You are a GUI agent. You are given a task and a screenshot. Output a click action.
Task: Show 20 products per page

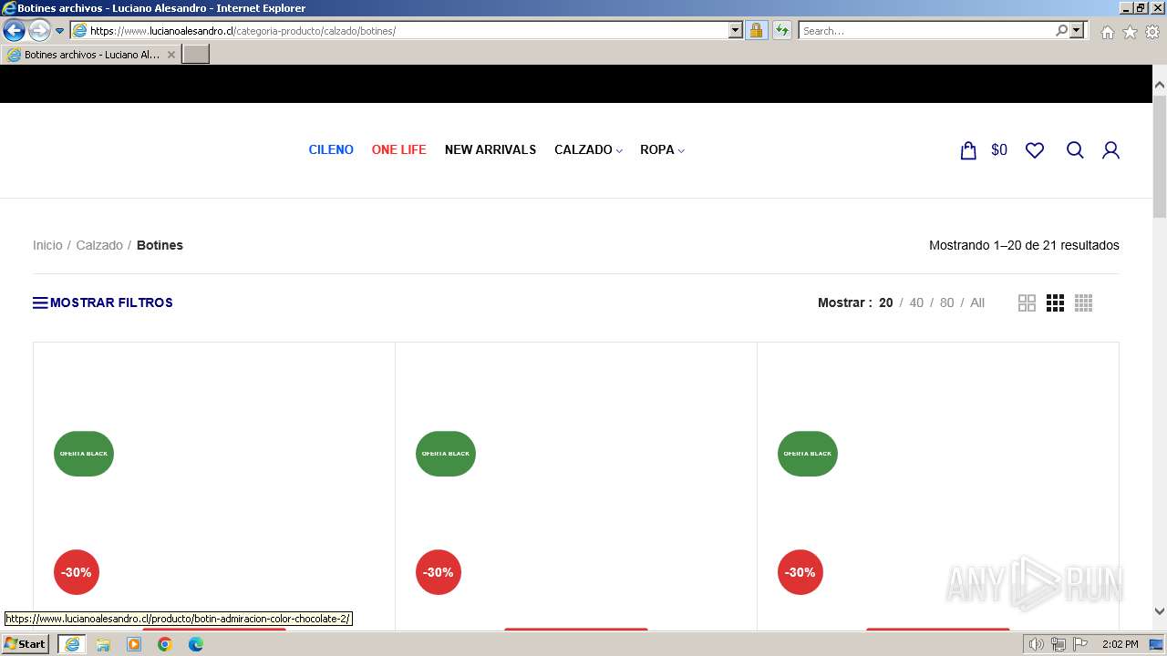tap(885, 302)
